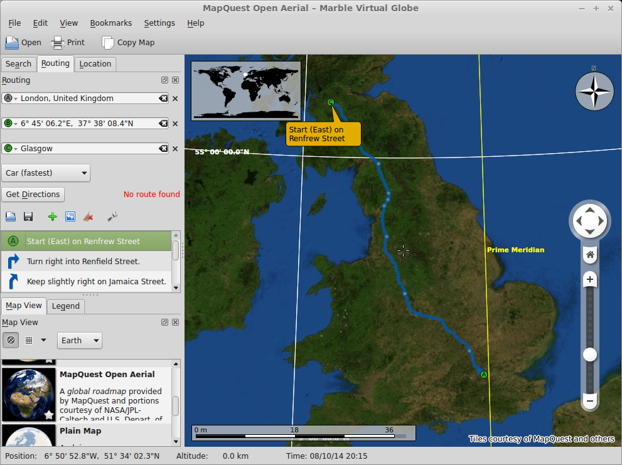Switch to the Legend tab
622x465 pixels.
[x=66, y=306]
